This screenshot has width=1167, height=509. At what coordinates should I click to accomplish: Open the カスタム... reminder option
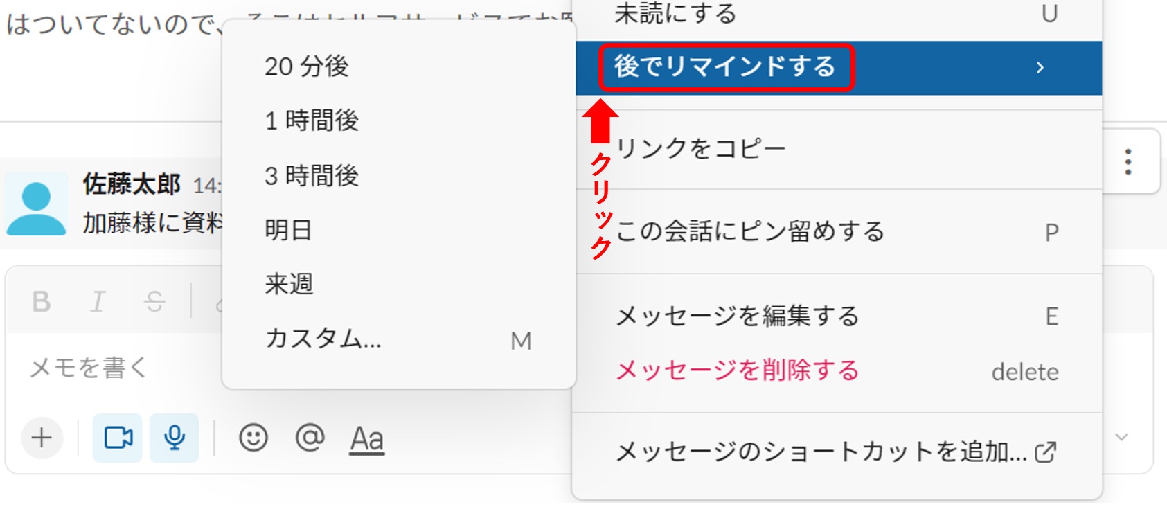coord(398,339)
